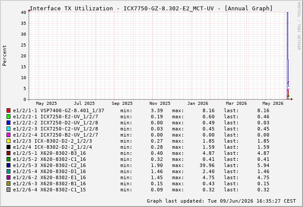The height and width of the screenshot is (207, 303).
Task: Click the black swatch for e1/2/4
Action: click(8, 147)
